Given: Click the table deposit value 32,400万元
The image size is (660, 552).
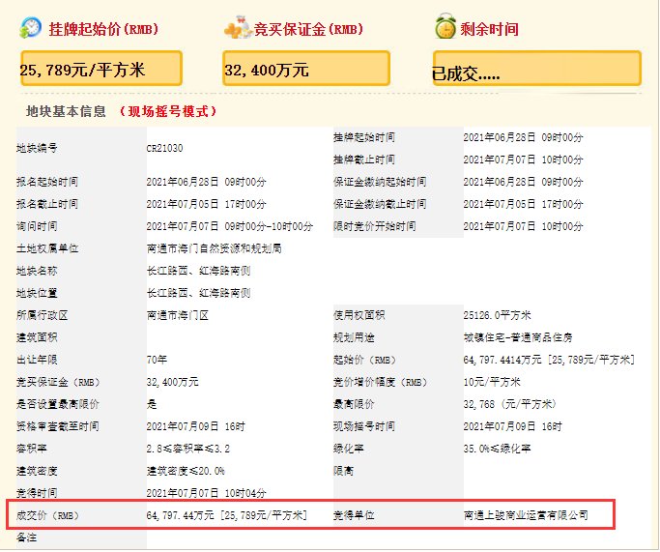Looking at the screenshot, I should pyautogui.click(x=173, y=382).
